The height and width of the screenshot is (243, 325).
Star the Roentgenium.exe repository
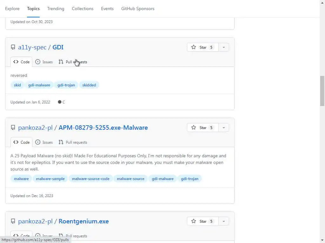202,221
